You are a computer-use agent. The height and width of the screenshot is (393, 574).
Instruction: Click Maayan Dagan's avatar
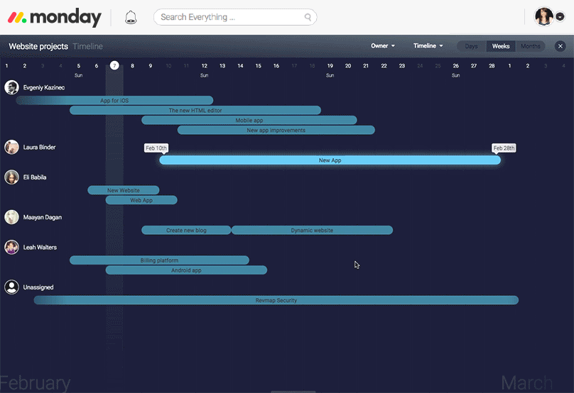[11, 217]
